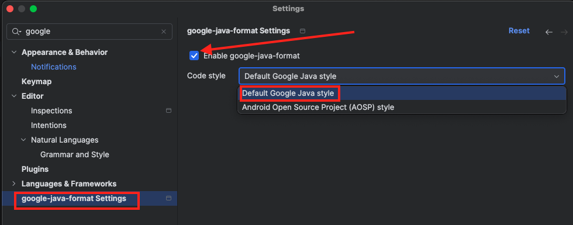This screenshot has width=573, height=225.
Task: Choose Default Google Java style option
Action: [x=402, y=93]
